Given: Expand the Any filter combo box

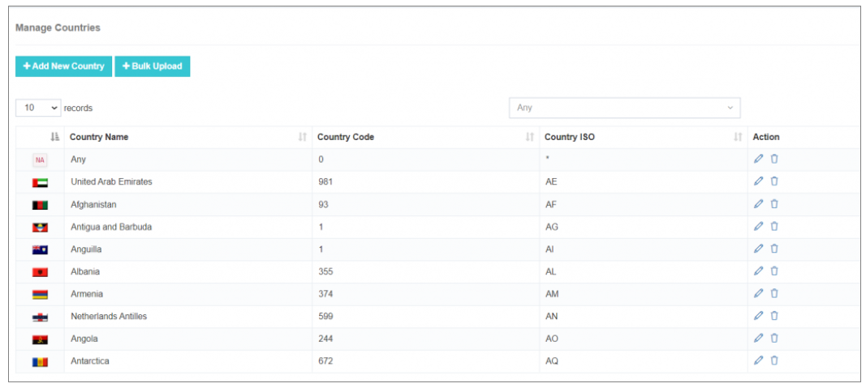Looking at the screenshot, I should (624, 108).
